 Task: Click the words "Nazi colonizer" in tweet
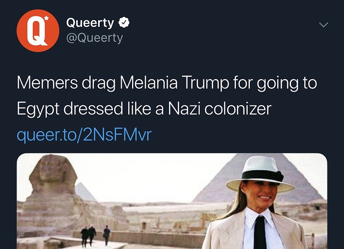pyautogui.click(x=219, y=109)
